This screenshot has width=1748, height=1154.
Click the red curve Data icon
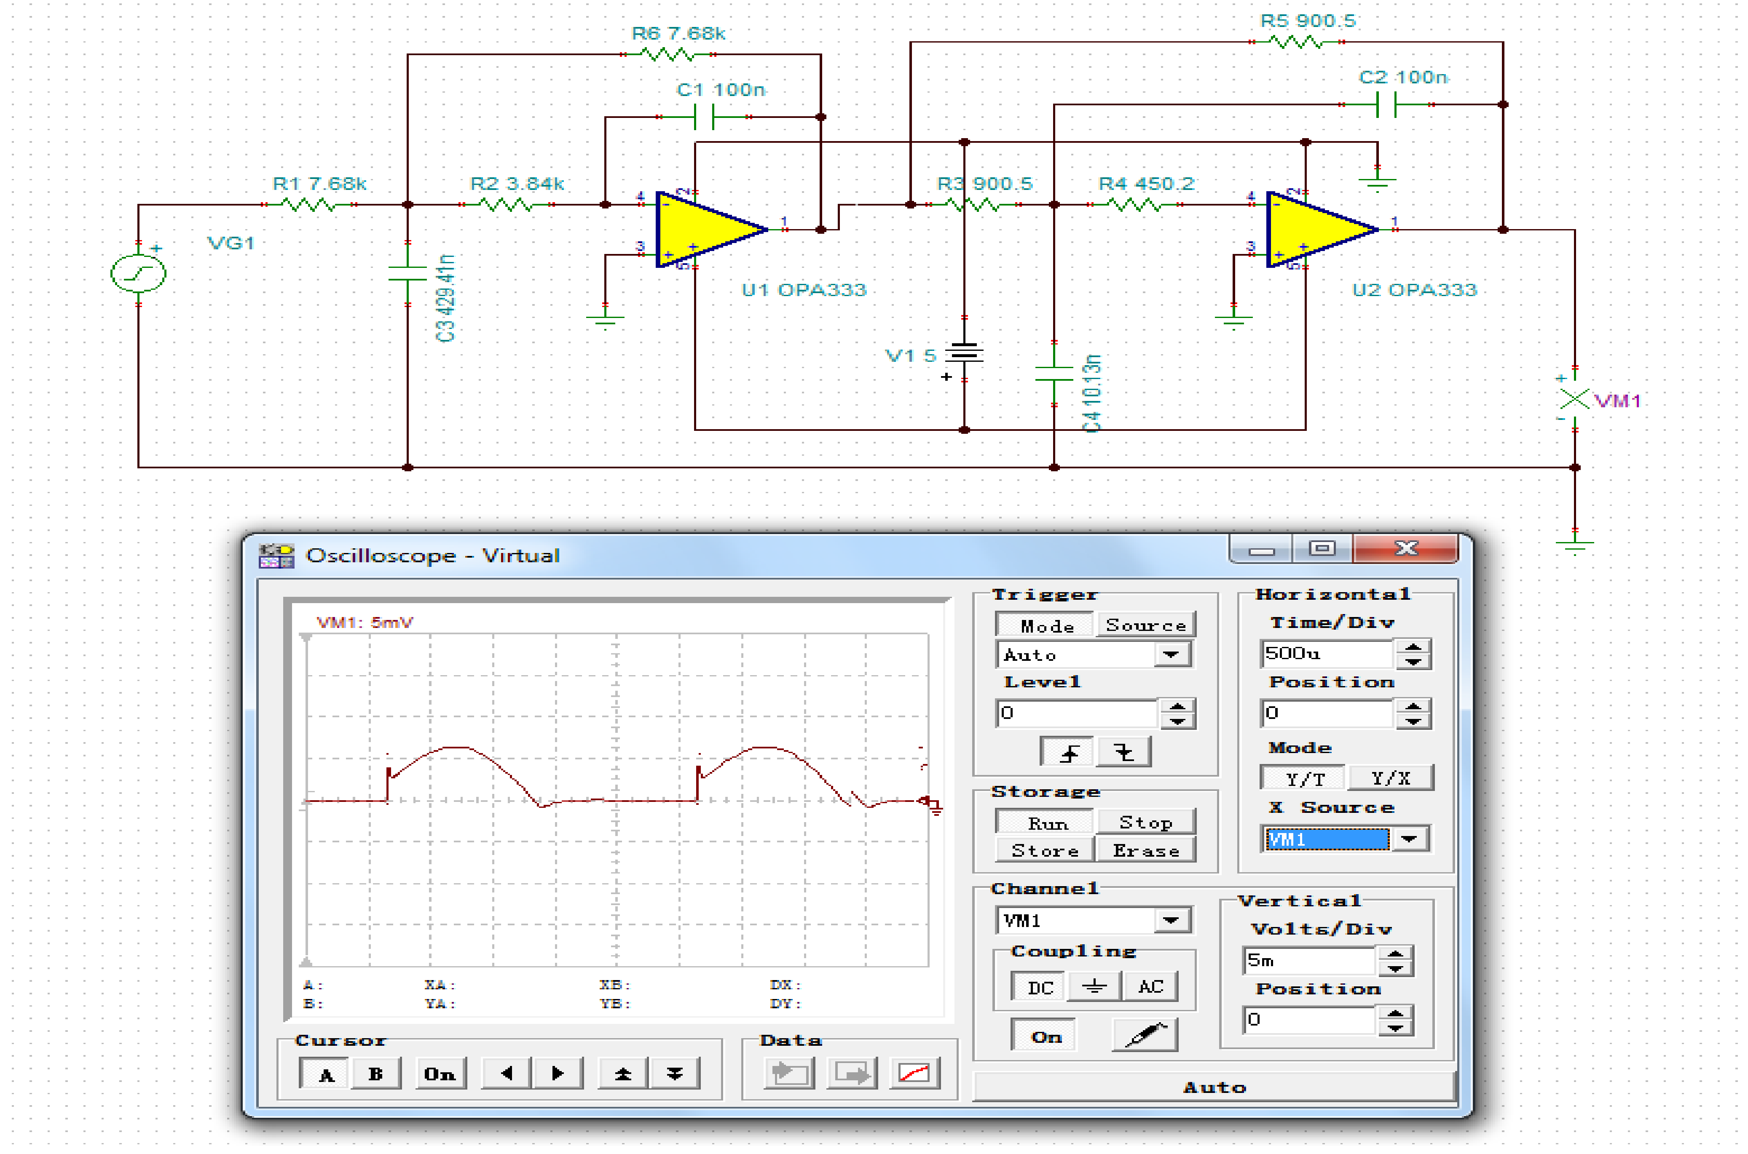914,1074
